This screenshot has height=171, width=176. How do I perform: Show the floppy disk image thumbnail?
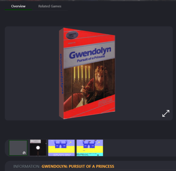click(38, 148)
